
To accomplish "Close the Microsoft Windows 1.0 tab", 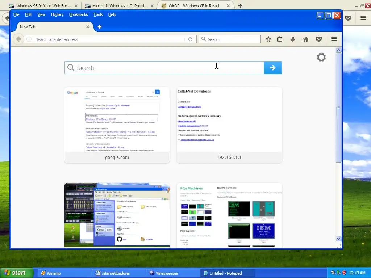I will [x=152, y=6].
